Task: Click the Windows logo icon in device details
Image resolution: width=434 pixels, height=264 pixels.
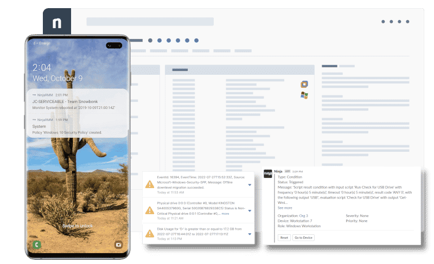Action: [304, 95]
